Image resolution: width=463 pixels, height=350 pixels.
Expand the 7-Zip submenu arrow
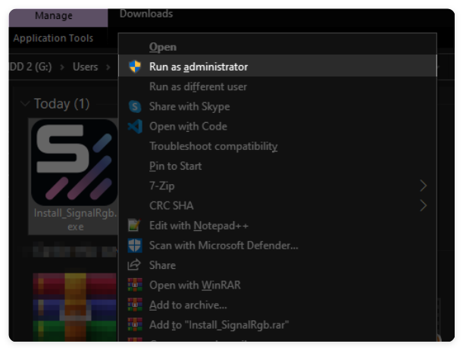pos(423,186)
